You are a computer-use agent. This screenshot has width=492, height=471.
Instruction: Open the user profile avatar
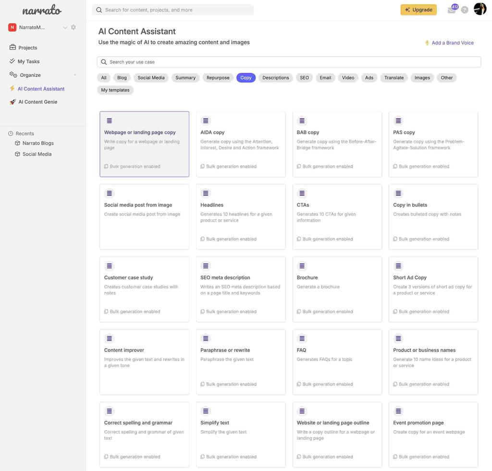point(480,9)
